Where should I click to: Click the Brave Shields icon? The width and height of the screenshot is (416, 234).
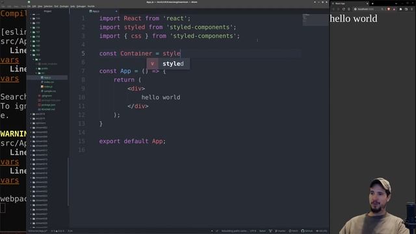pyautogui.click(x=389, y=9)
